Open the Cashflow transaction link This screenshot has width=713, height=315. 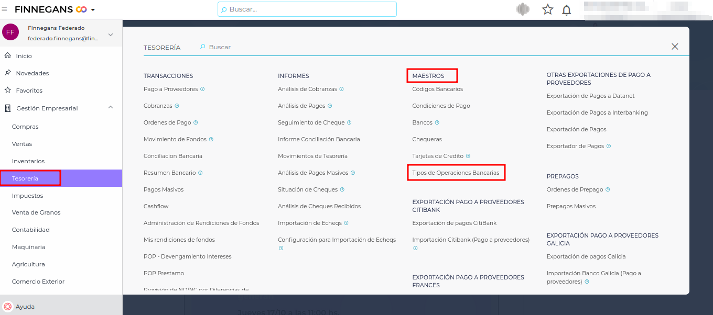156,206
